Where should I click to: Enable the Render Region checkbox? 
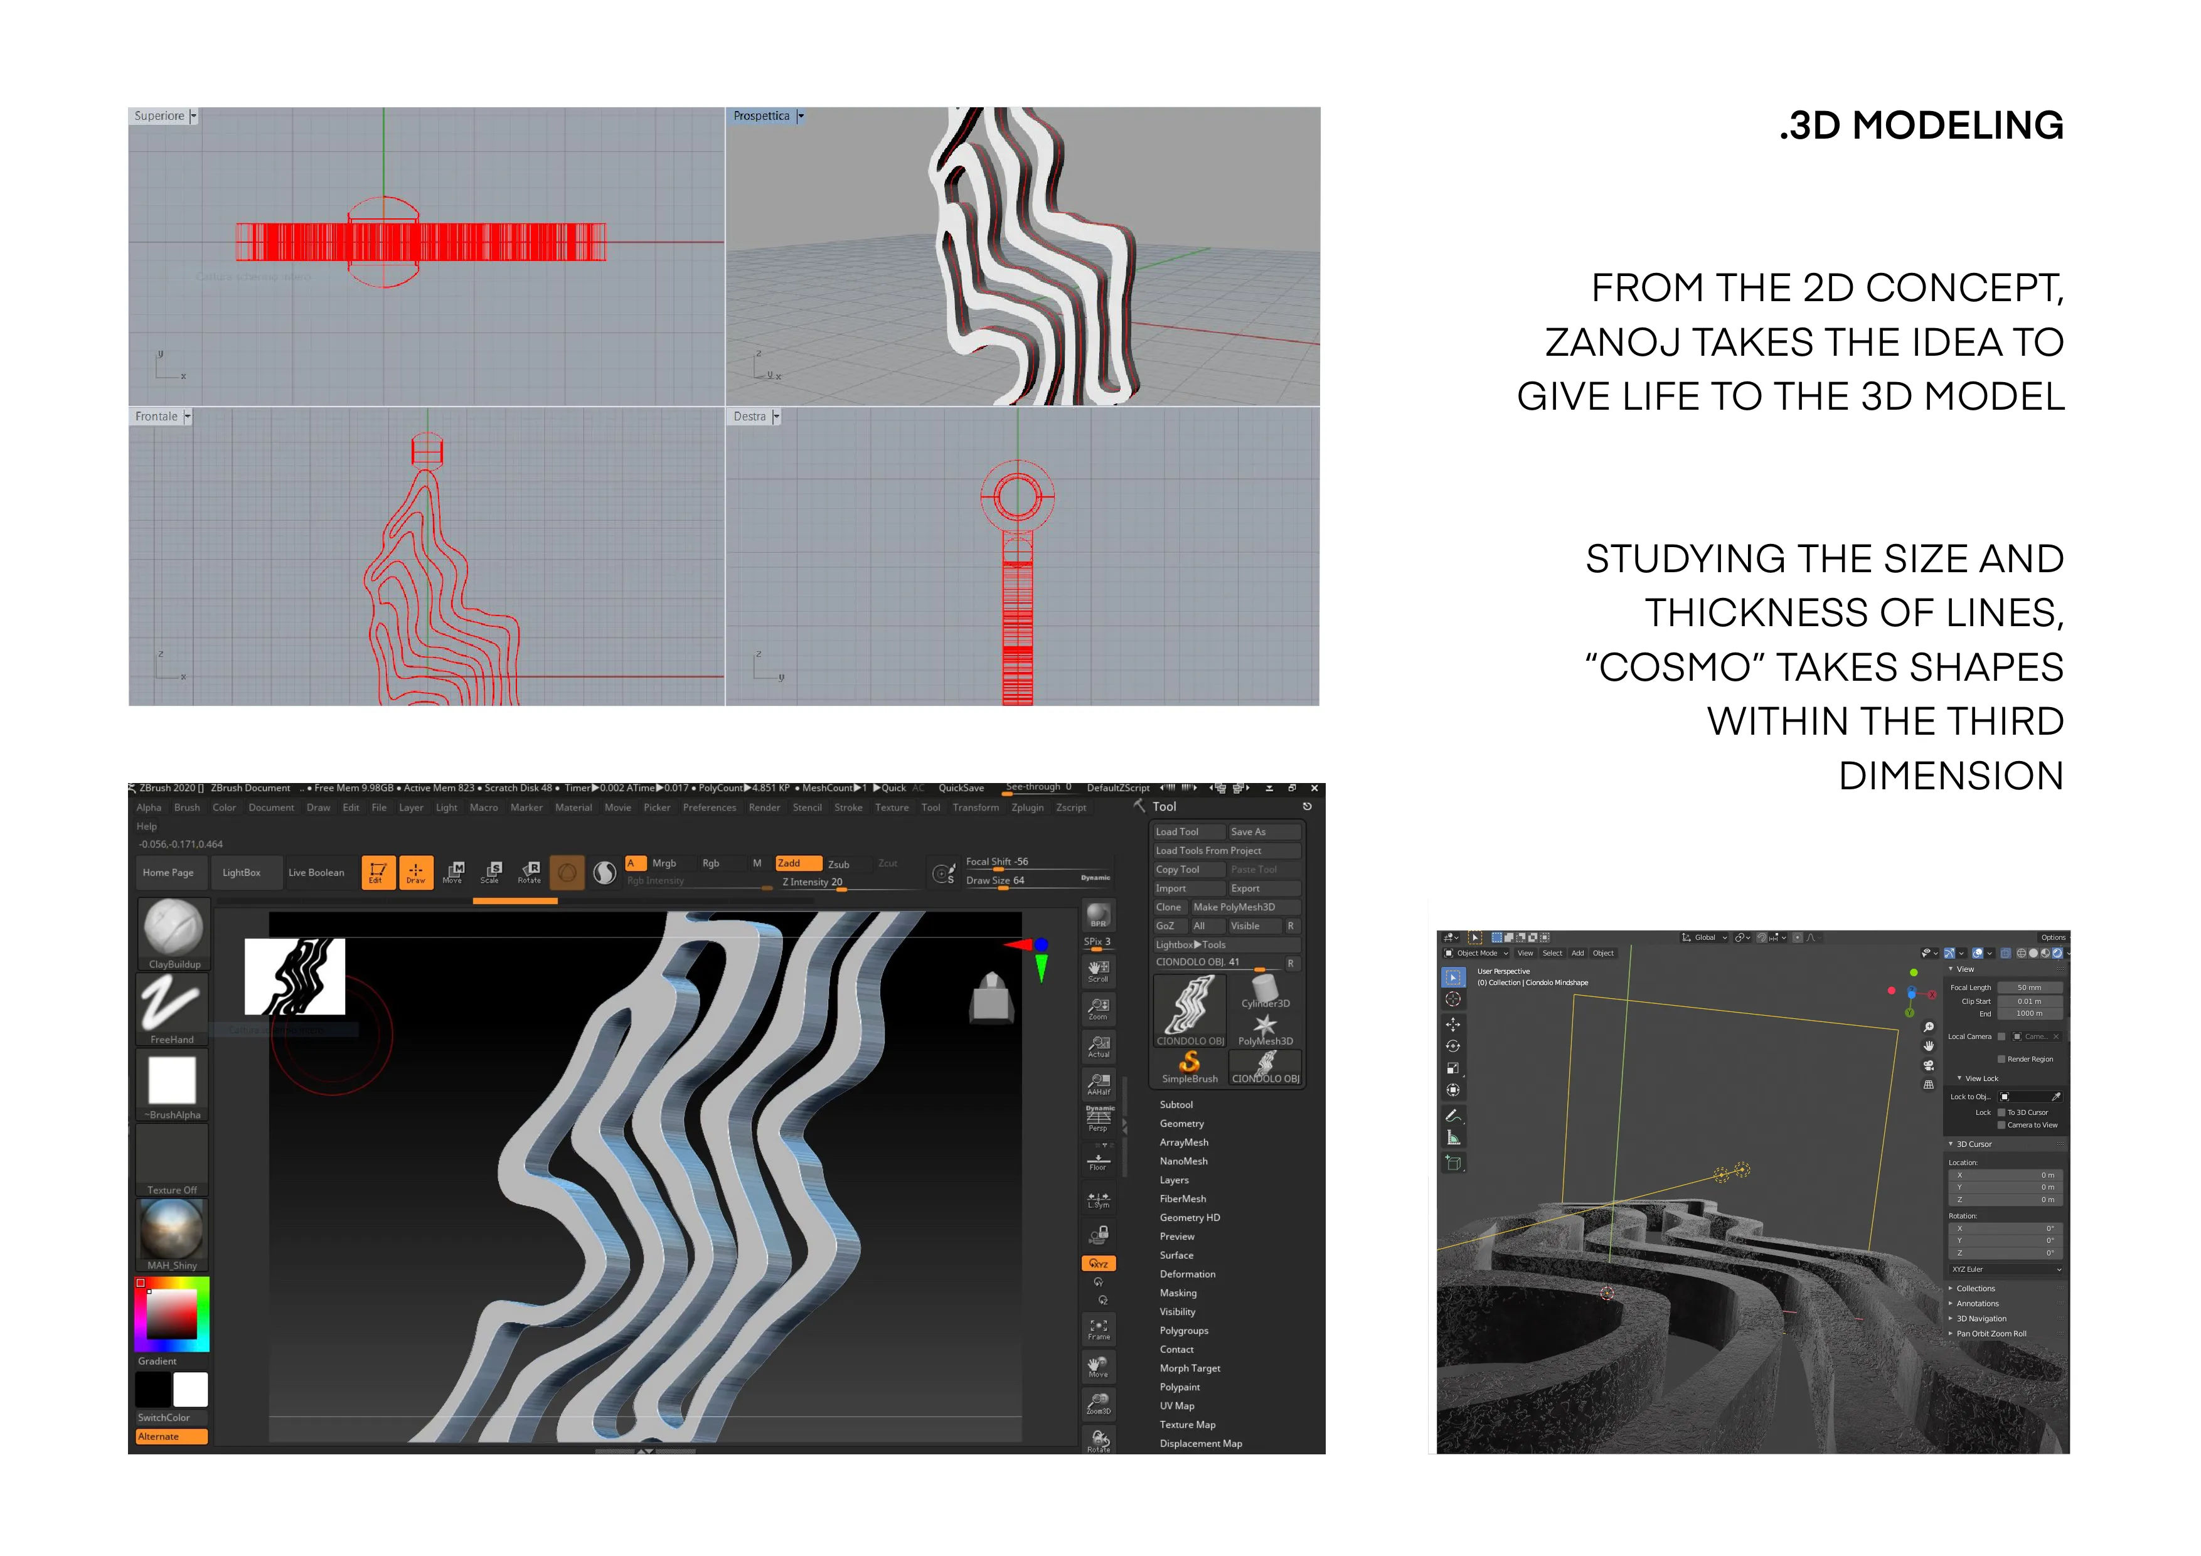point(2001,1059)
